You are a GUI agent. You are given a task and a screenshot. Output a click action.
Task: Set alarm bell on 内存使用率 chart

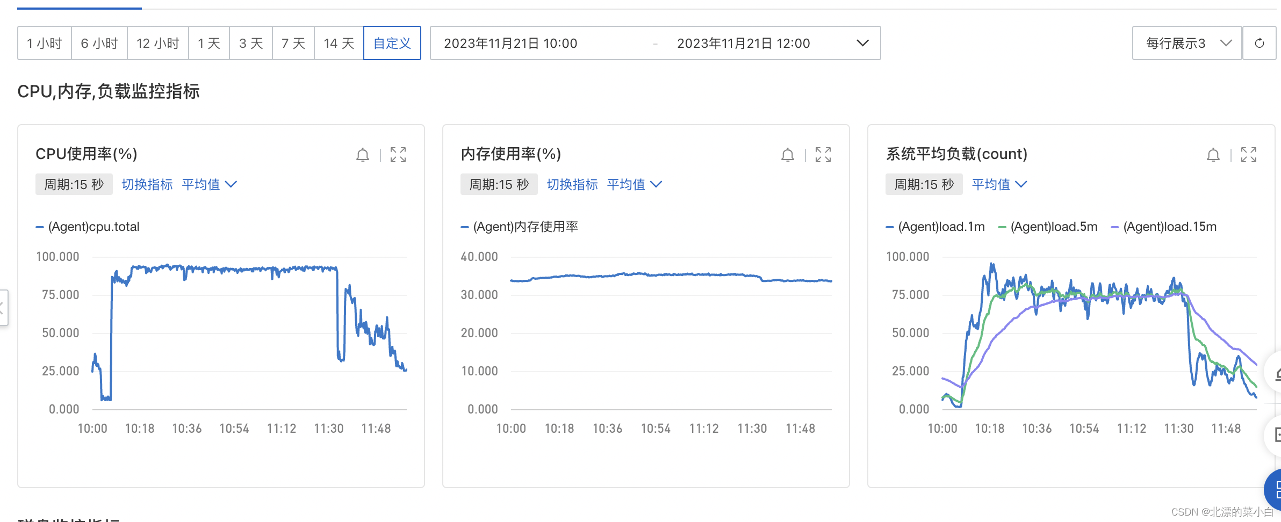click(788, 155)
